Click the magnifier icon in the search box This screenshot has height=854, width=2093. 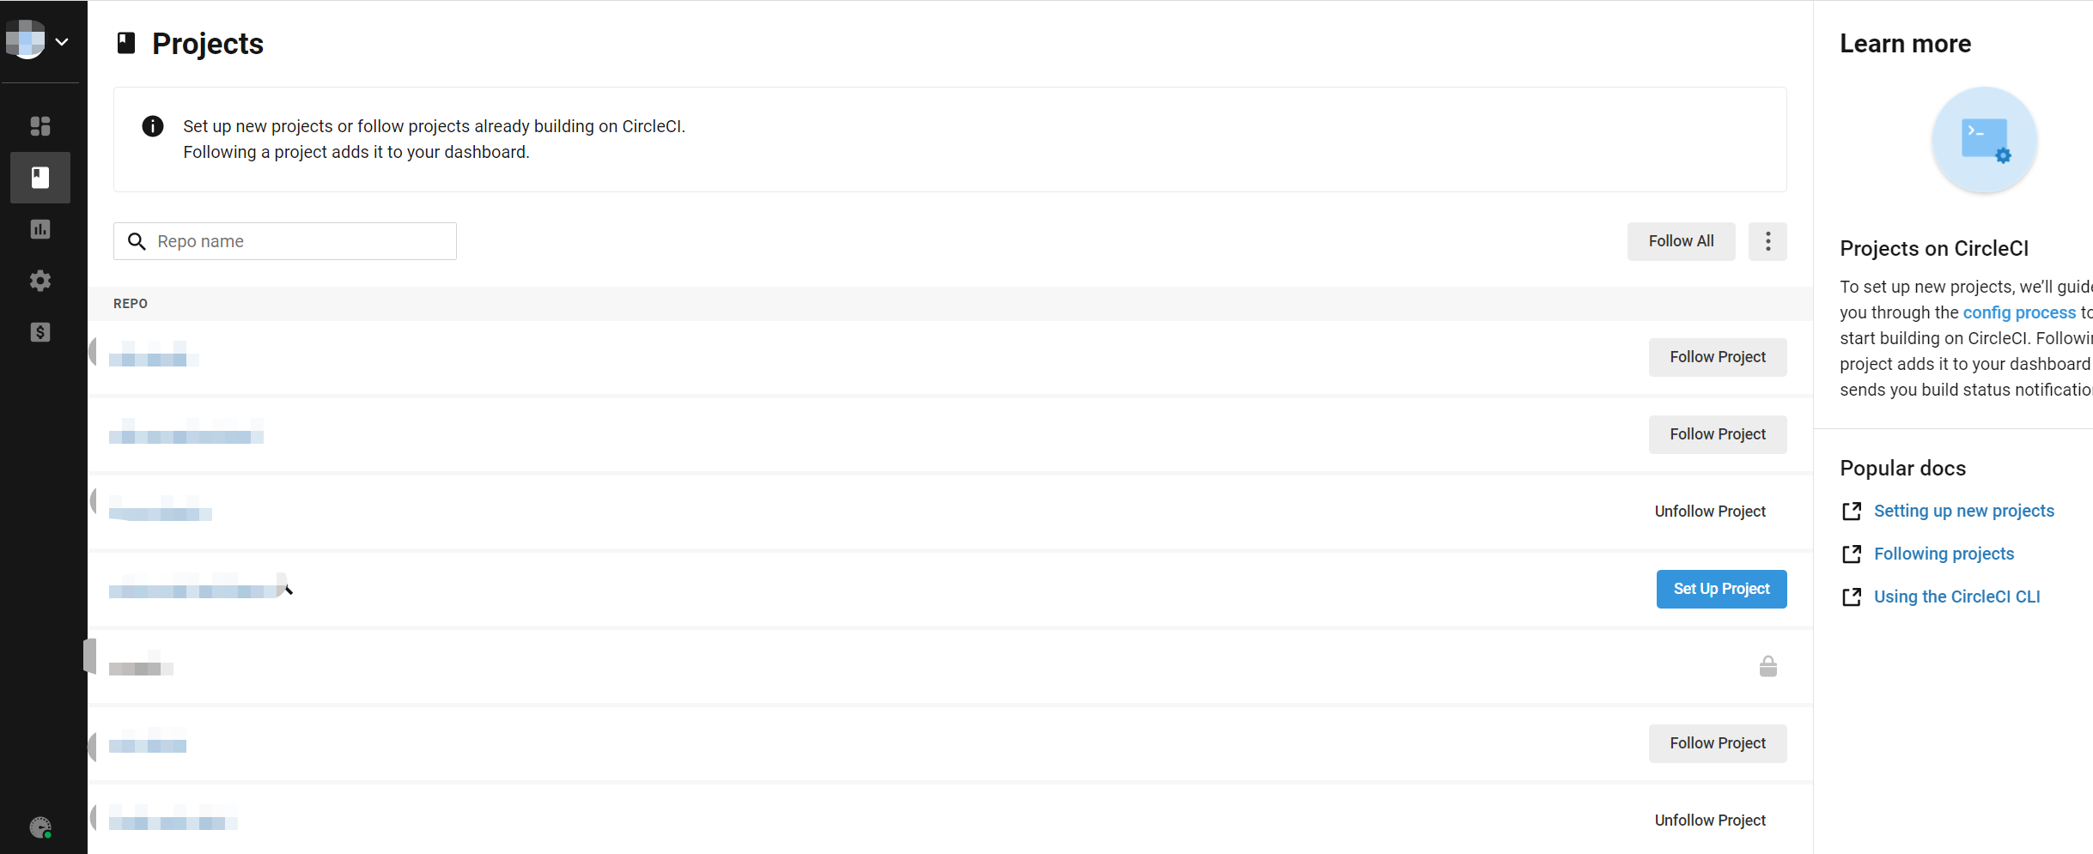137,241
